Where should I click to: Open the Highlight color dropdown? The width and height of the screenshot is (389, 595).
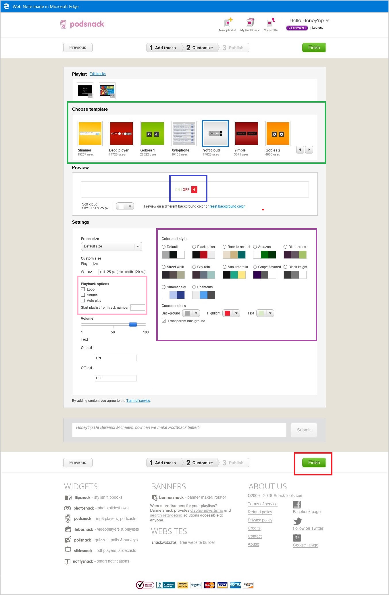231,313
